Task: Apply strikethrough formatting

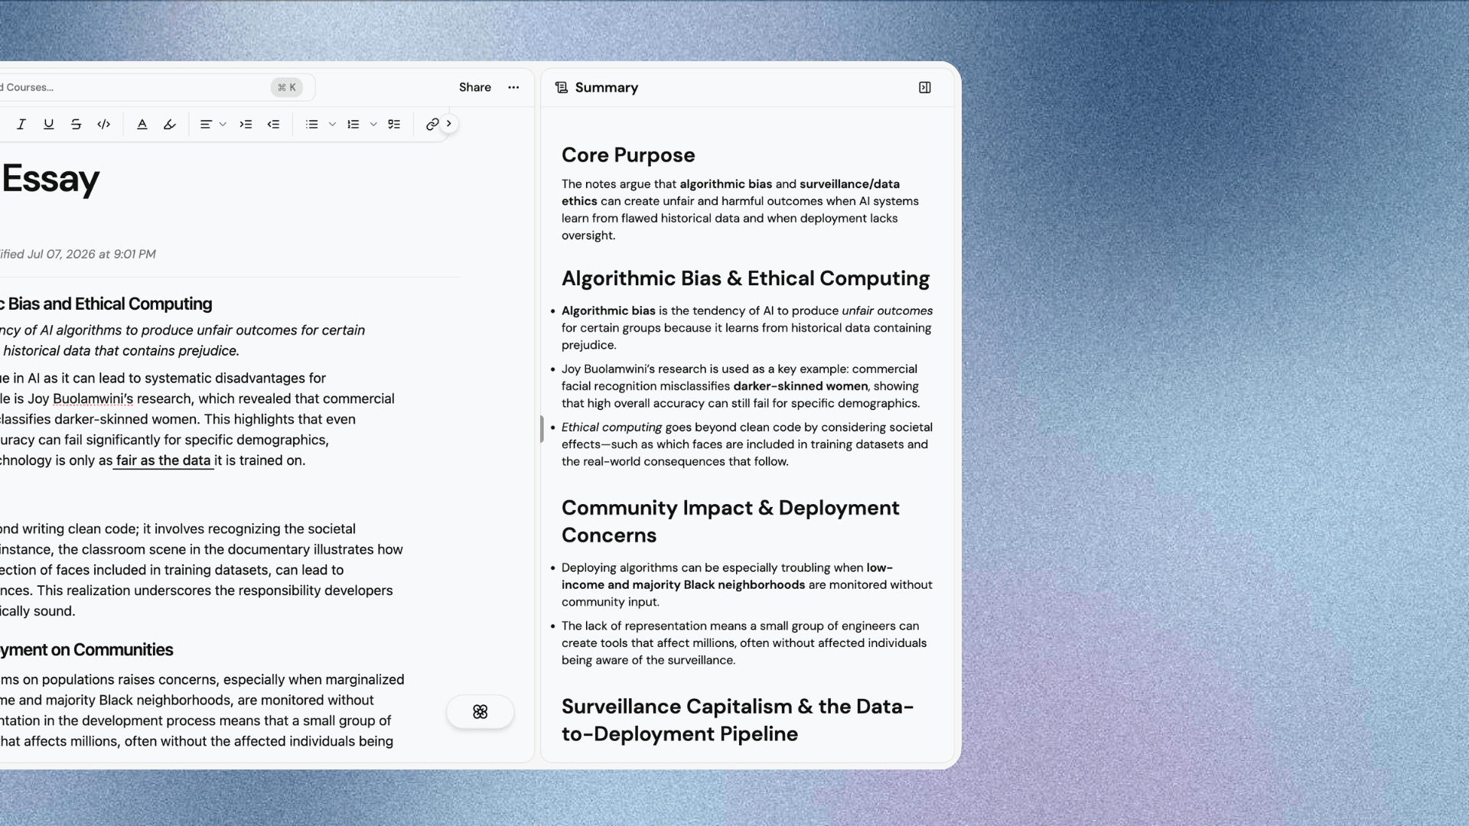Action: pos(76,124)
